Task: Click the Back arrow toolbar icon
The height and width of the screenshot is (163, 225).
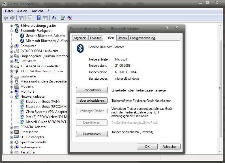Action: [x=6, y=18]
